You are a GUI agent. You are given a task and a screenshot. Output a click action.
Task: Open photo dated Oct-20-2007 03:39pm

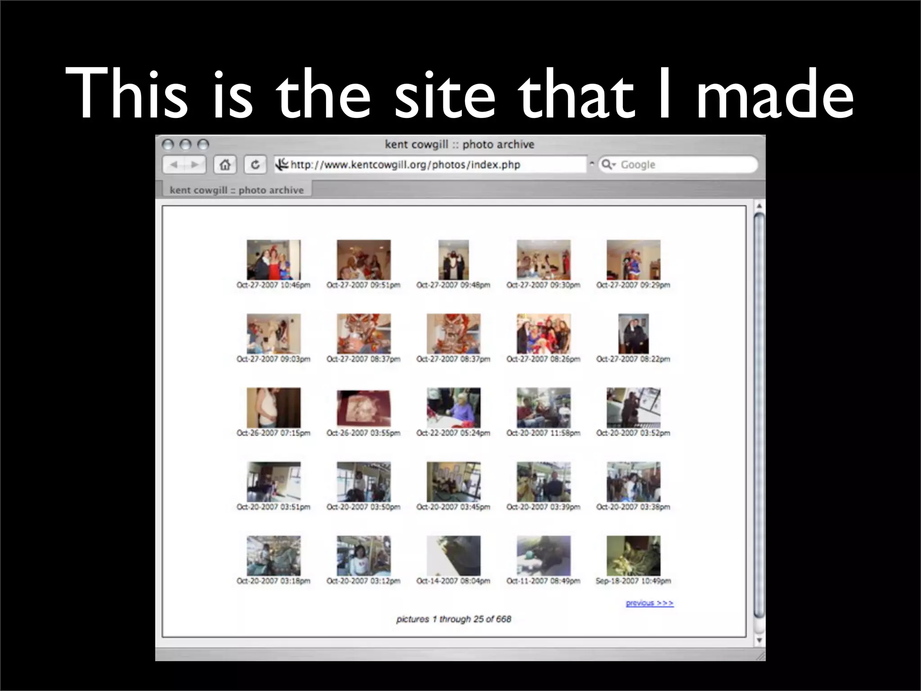(543, 481)
